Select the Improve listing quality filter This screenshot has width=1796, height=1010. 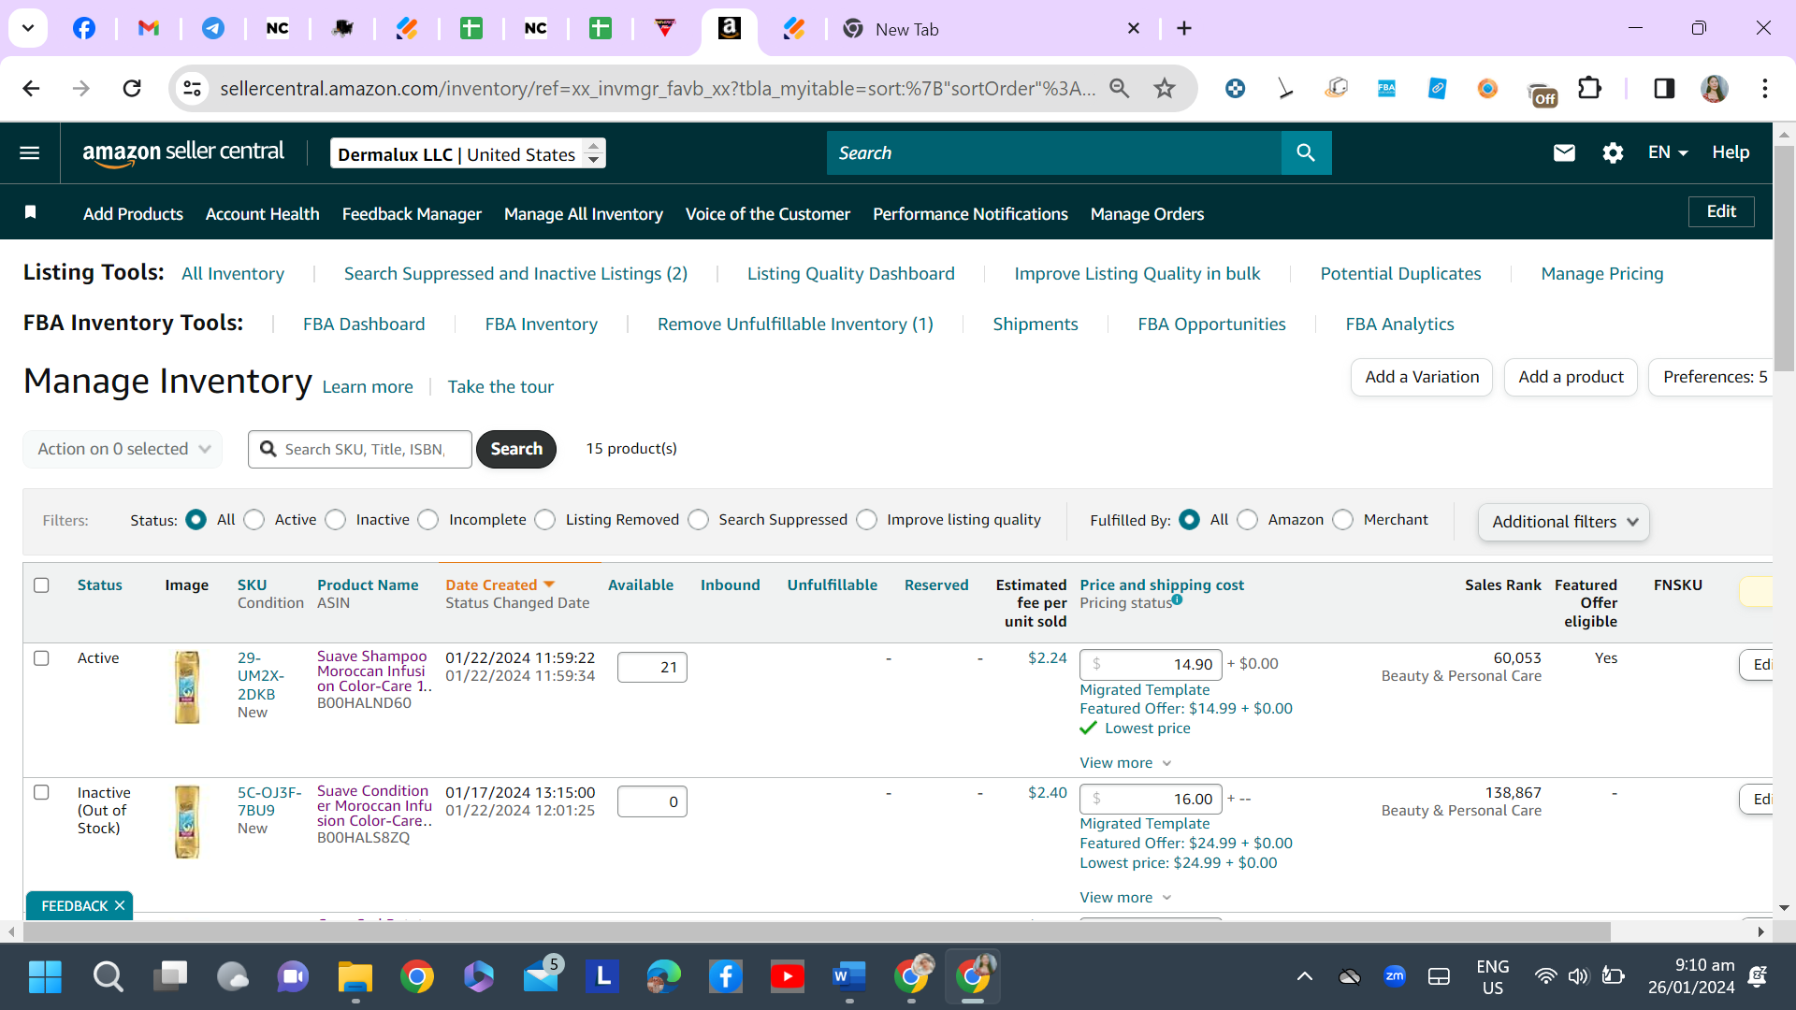(867, 519)
